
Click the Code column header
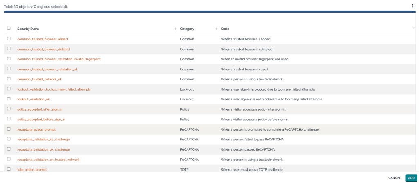coord(225,29)
